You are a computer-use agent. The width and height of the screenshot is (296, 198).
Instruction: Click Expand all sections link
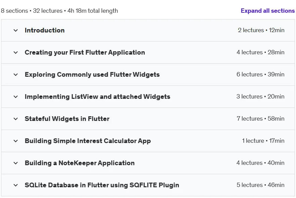pos(268,11)
